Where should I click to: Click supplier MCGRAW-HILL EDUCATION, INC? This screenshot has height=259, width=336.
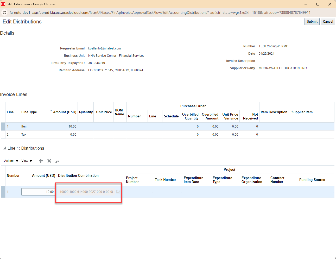283,68
